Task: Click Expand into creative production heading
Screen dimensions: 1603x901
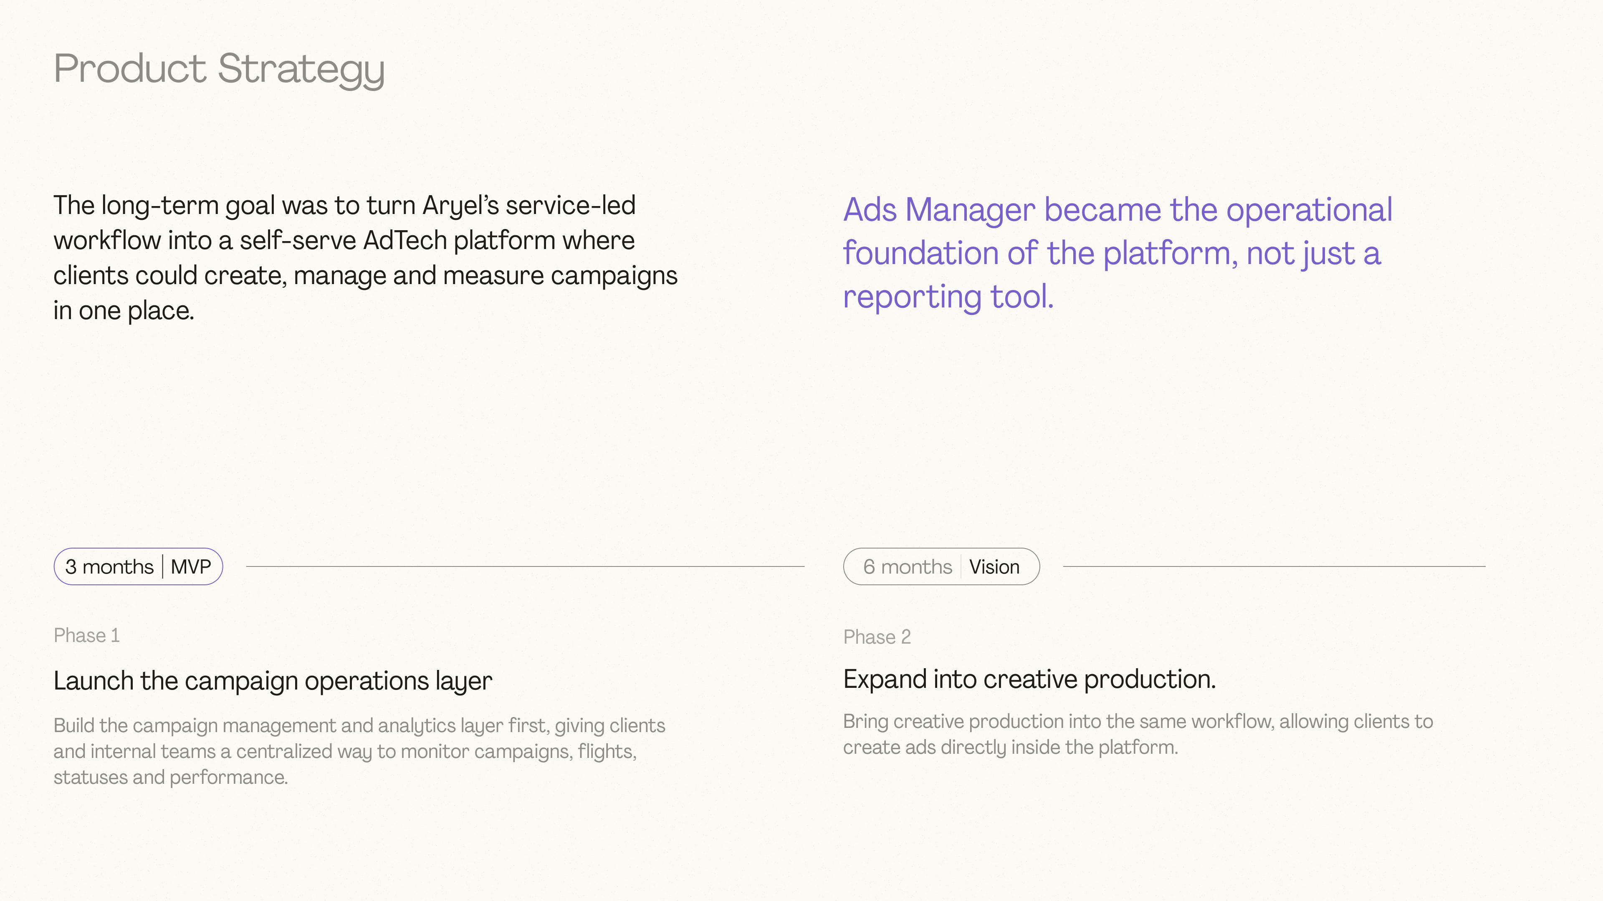Action: [x=1029, y=680]
